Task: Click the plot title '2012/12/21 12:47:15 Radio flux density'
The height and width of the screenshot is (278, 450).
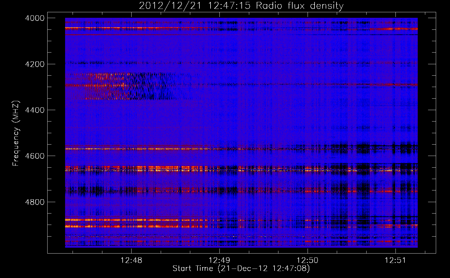Action: pos(241,6)
